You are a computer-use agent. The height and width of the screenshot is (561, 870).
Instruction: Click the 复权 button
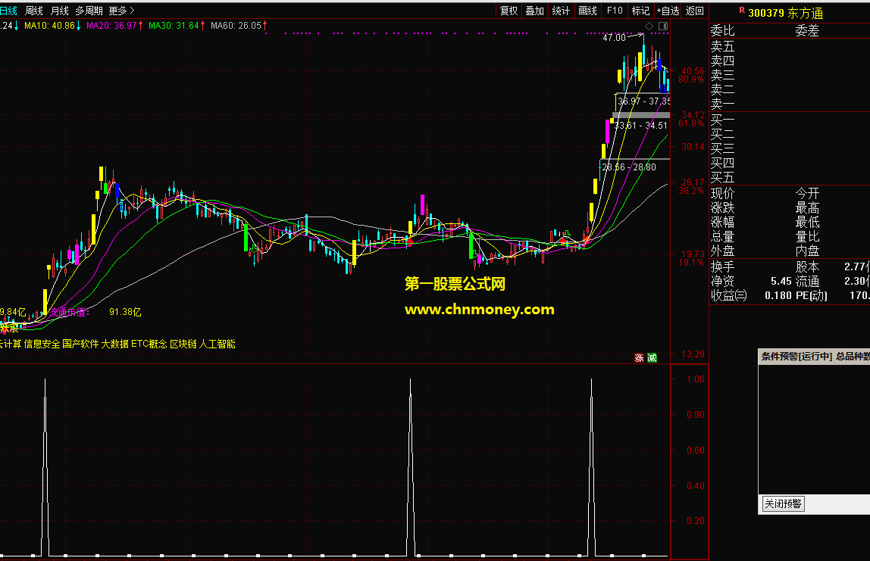pos(509,11)
